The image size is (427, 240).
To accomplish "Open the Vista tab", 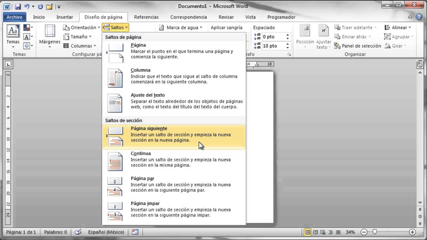I will click(250, 17).
